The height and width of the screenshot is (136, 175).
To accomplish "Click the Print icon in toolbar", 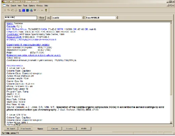I will 16,10.
